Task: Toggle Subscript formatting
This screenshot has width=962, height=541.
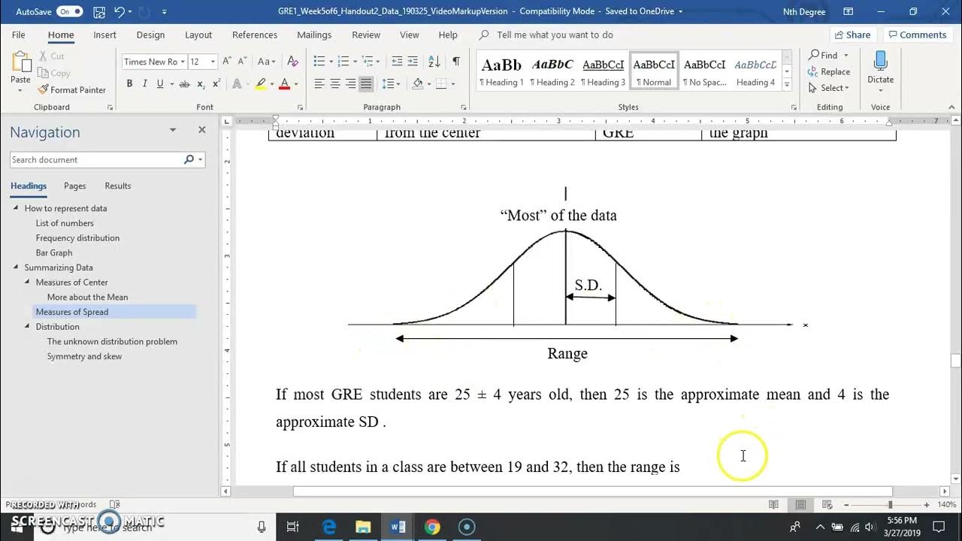Action: click(201, 83)
